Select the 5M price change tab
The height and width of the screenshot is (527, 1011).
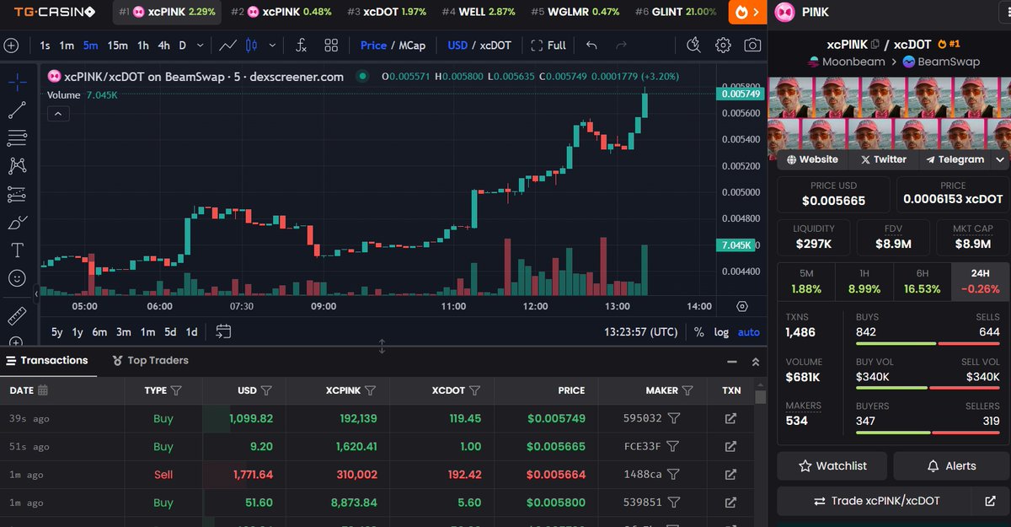(x=805, y=282)
